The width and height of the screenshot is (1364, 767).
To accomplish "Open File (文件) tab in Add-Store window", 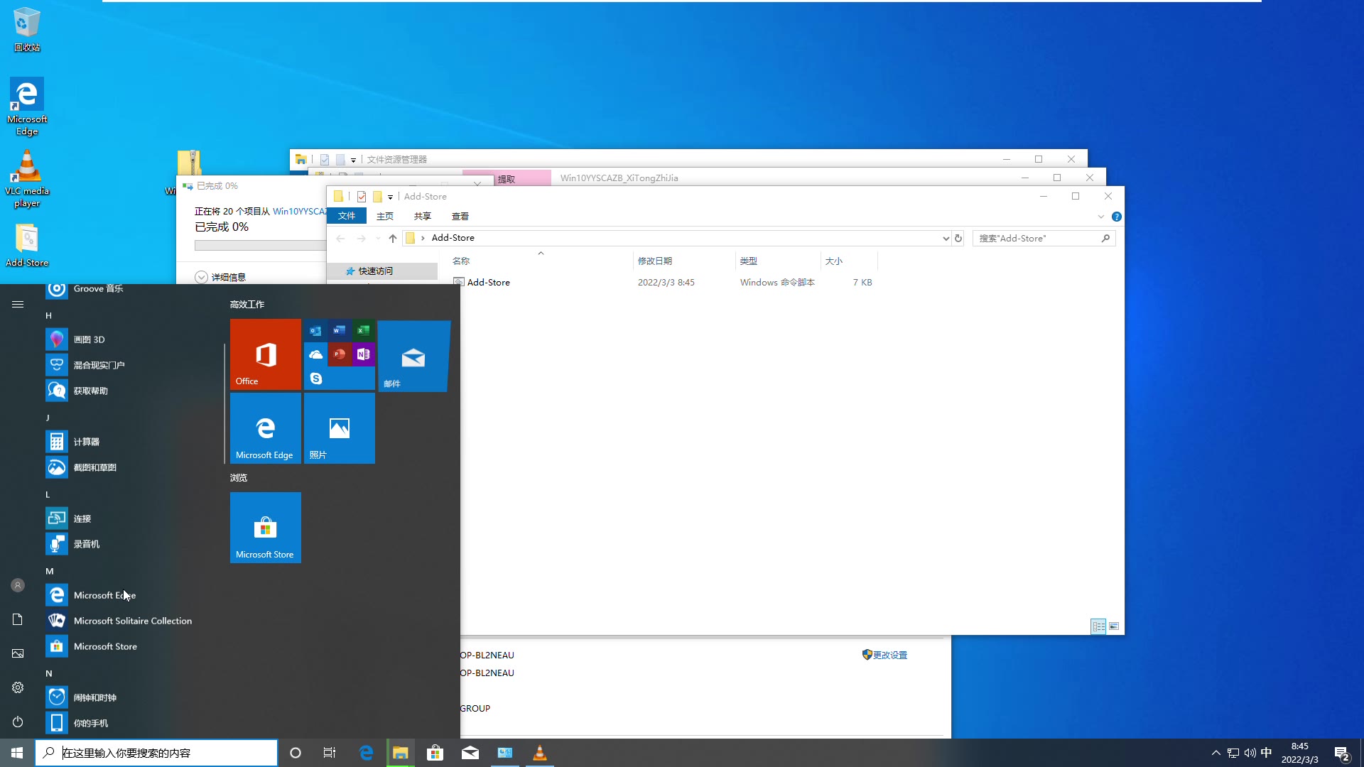I will pyautogui.click(x=347, y=216).
